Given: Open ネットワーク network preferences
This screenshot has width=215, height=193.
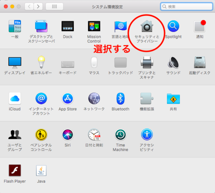Looking at the screenshot, I should 94,98.
